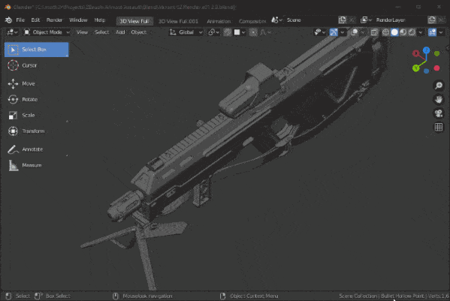This screenshot has width=450, height=301.
Task: Open the view layer browse dropdown
Action: point(366,20)
